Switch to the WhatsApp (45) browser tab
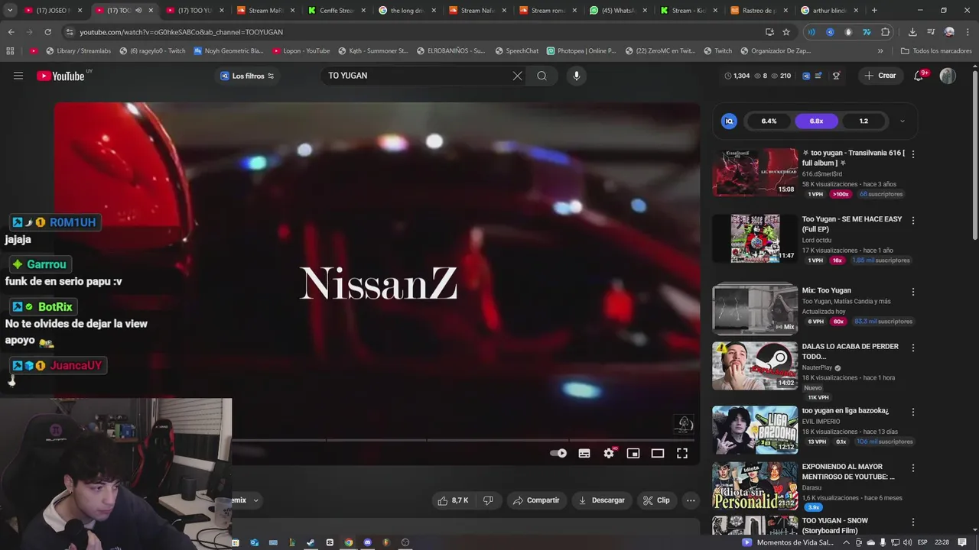Screen dimensions: 979x550 (x=616, y=11)
